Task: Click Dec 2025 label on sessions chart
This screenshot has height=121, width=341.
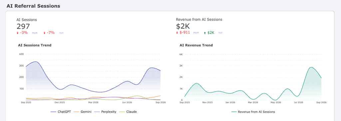Action: [60, 102]
